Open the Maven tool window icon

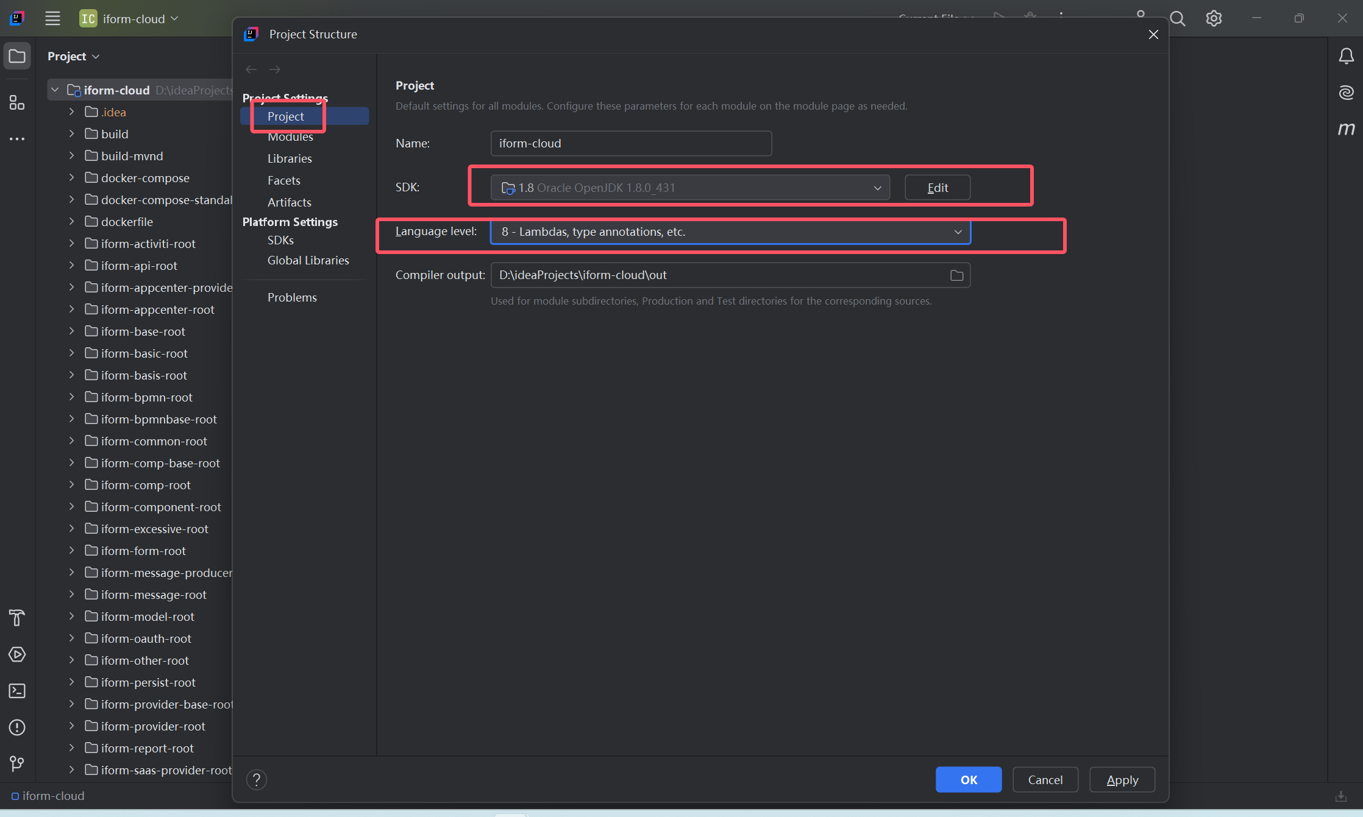1346,129
